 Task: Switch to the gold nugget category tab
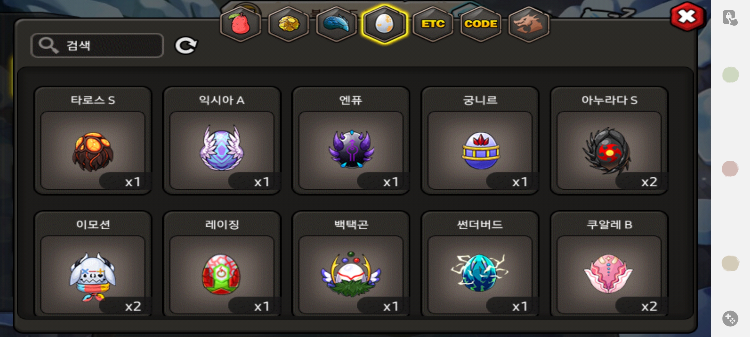tap(288, 24)
